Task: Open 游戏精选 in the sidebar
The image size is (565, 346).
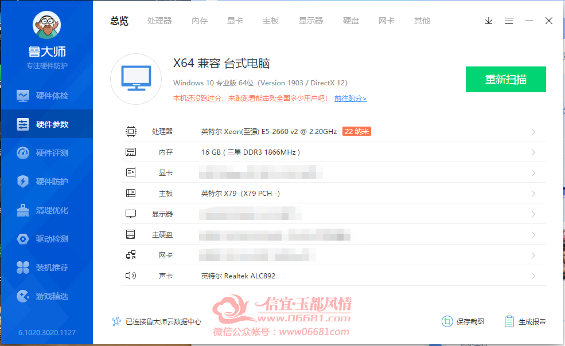Action: click(x=47, y=296)
